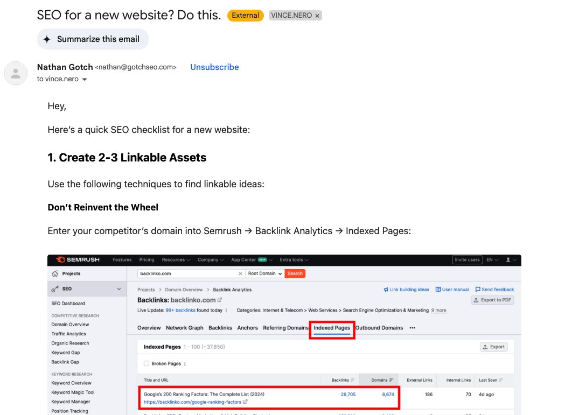Open the Company dropdown menu
Viewport: 579px width, 415px height.
[211, 259]
